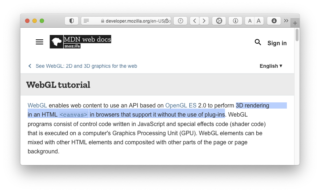The height and width of the screenshot is (192, 320).
Task: Click the Sign in link
Action: click(277, 43)
